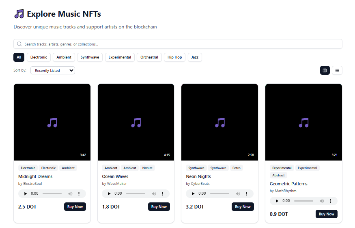355x228 pixels.
Task: Filter by Electronic genre
Action: pyautogui.click(x=39, y=57)
